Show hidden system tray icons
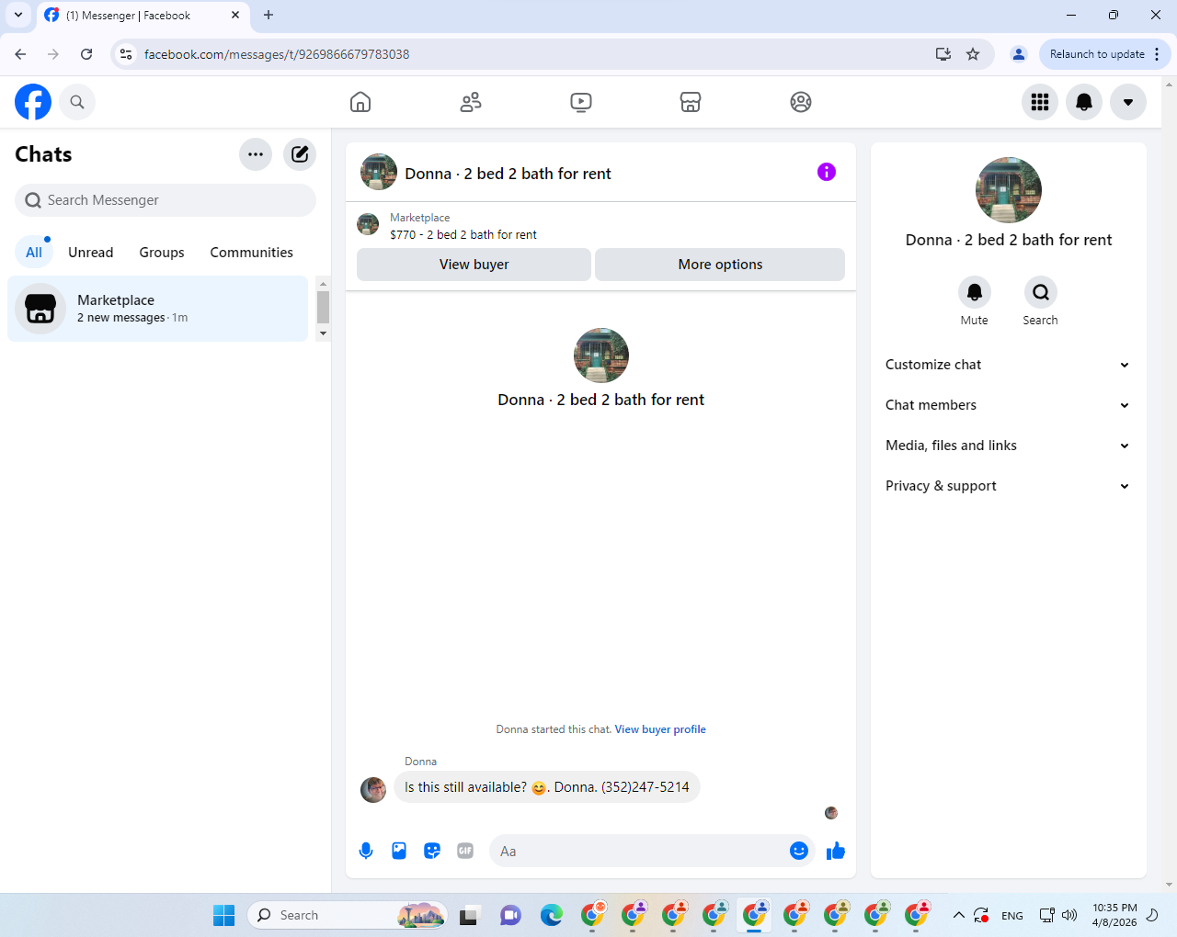This screenshot has height=937, width=1177. (x=958, y=915)
